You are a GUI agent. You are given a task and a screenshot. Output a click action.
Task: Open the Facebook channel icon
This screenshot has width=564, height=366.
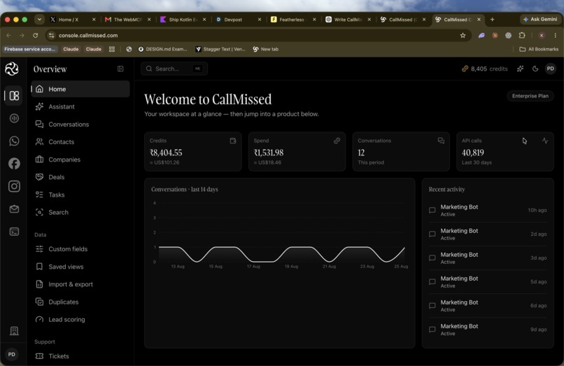(14, 164)
